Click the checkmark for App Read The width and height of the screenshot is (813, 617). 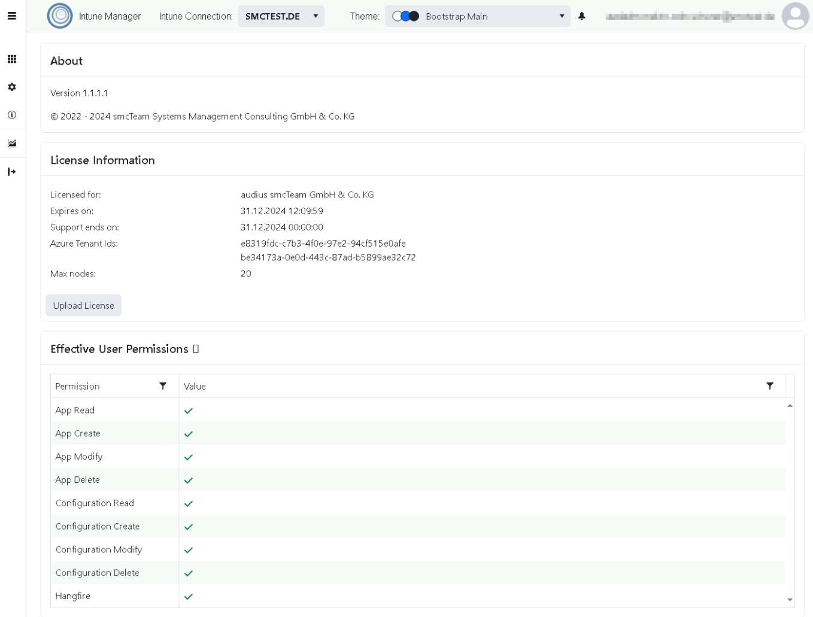(189, 411)
